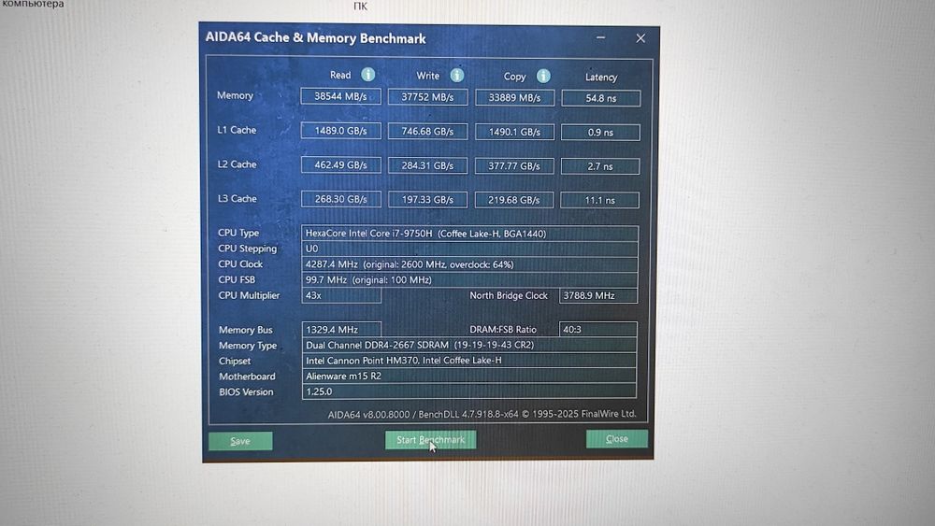The height and width of the screenshot is (526, 935).
Task: Select L1 Cache Latency 0.9 ns
Action: 600,133
